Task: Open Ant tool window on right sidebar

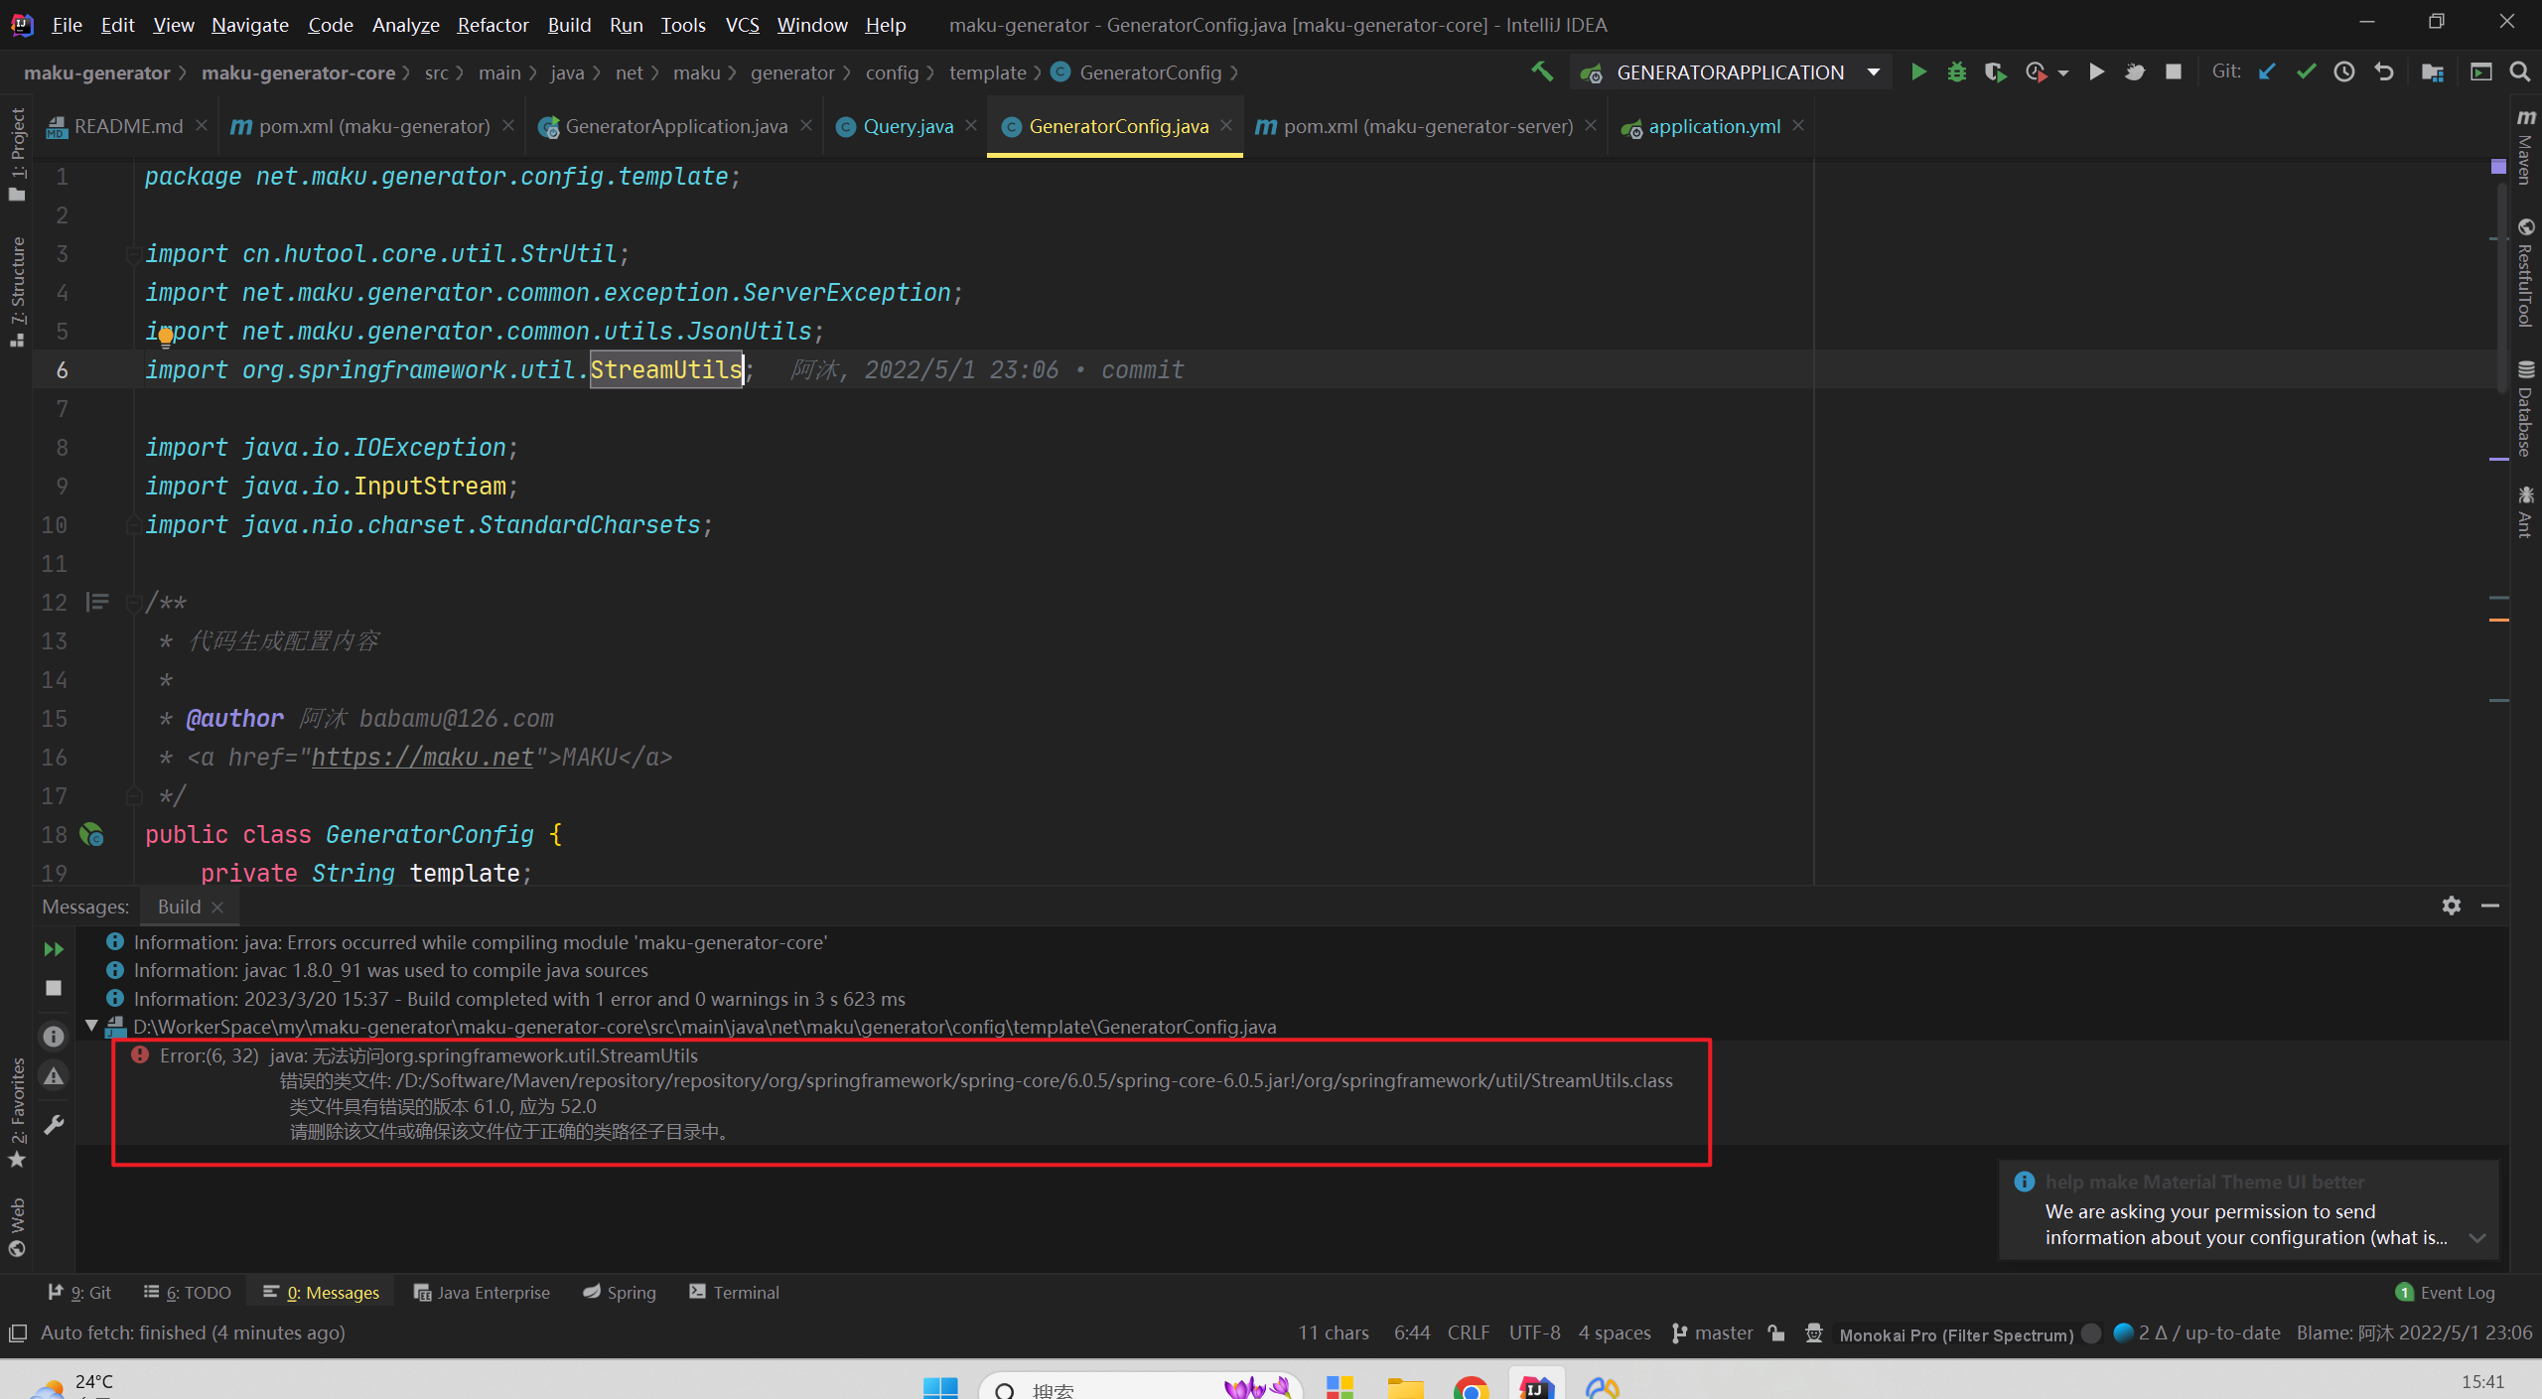Action: (2525, 512)
